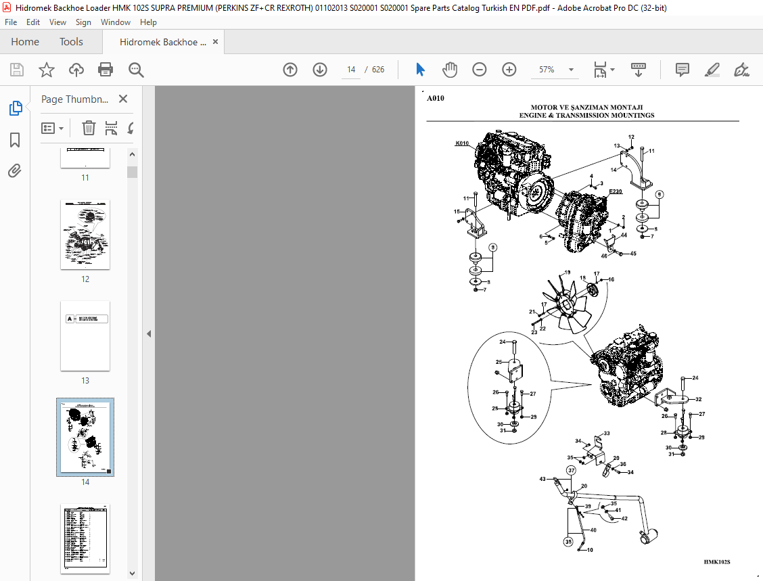Expand the fit page options arrow
Screen dimensions: 763x581
(x=612, y=70)
